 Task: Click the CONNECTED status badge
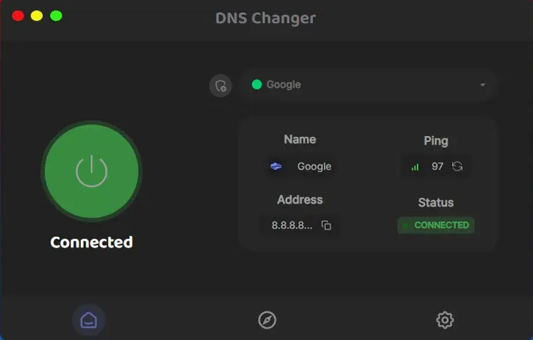coord(436,225)
